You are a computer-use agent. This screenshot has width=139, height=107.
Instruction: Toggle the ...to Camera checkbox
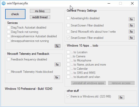pyautogui.click(x=68, y=56)
